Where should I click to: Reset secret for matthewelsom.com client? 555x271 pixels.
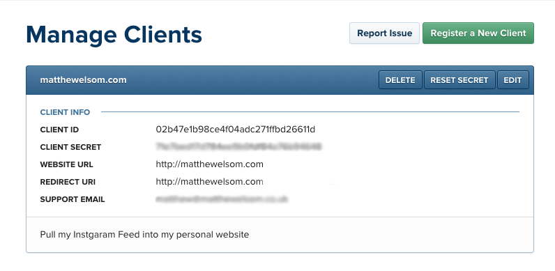[459, 80]
